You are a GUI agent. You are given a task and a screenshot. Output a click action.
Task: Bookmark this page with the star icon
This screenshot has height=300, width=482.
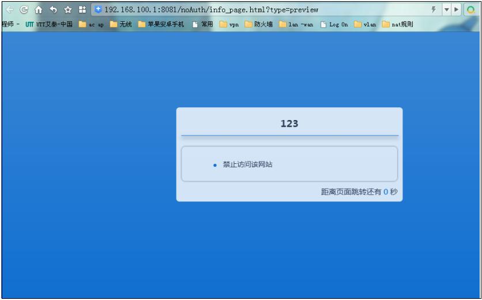click(67, 10)
